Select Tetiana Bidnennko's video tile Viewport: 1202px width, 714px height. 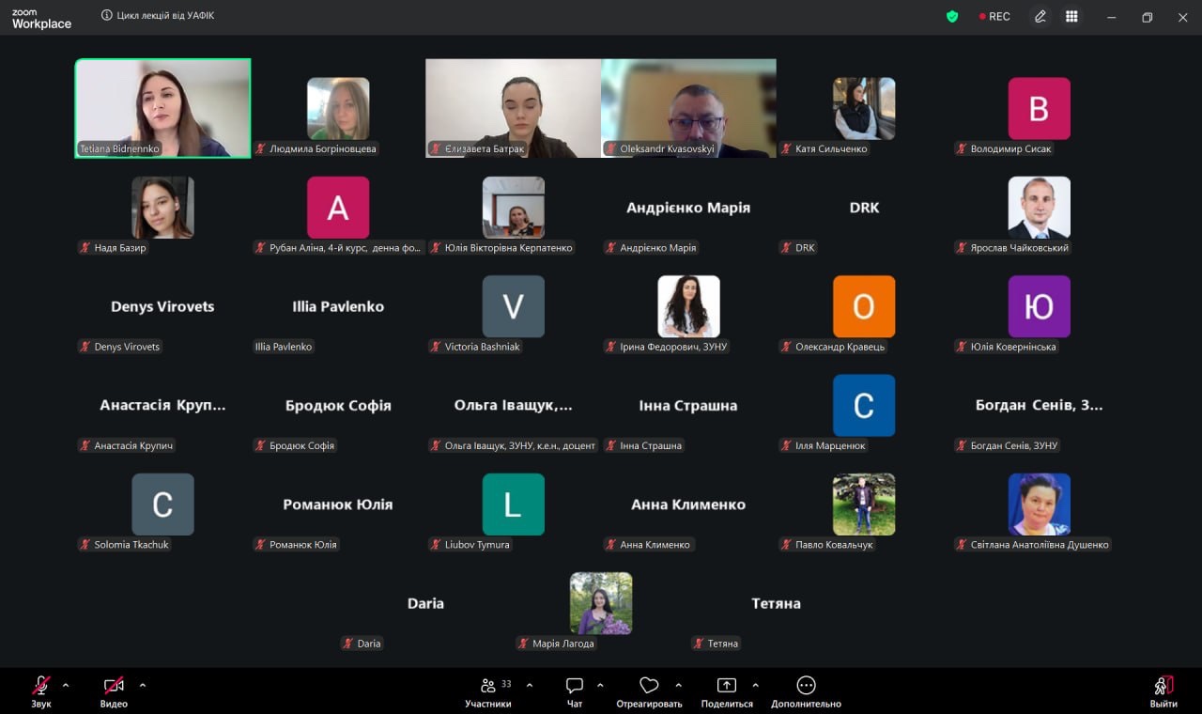pos(162,108)
